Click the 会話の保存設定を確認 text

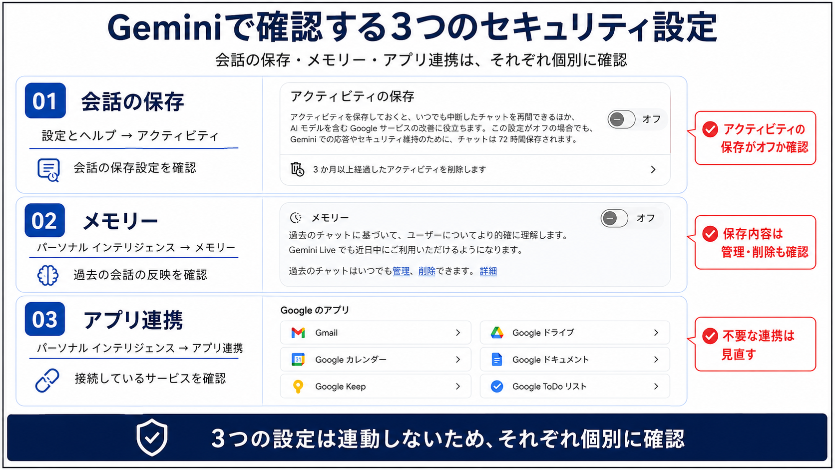(135, 168)
